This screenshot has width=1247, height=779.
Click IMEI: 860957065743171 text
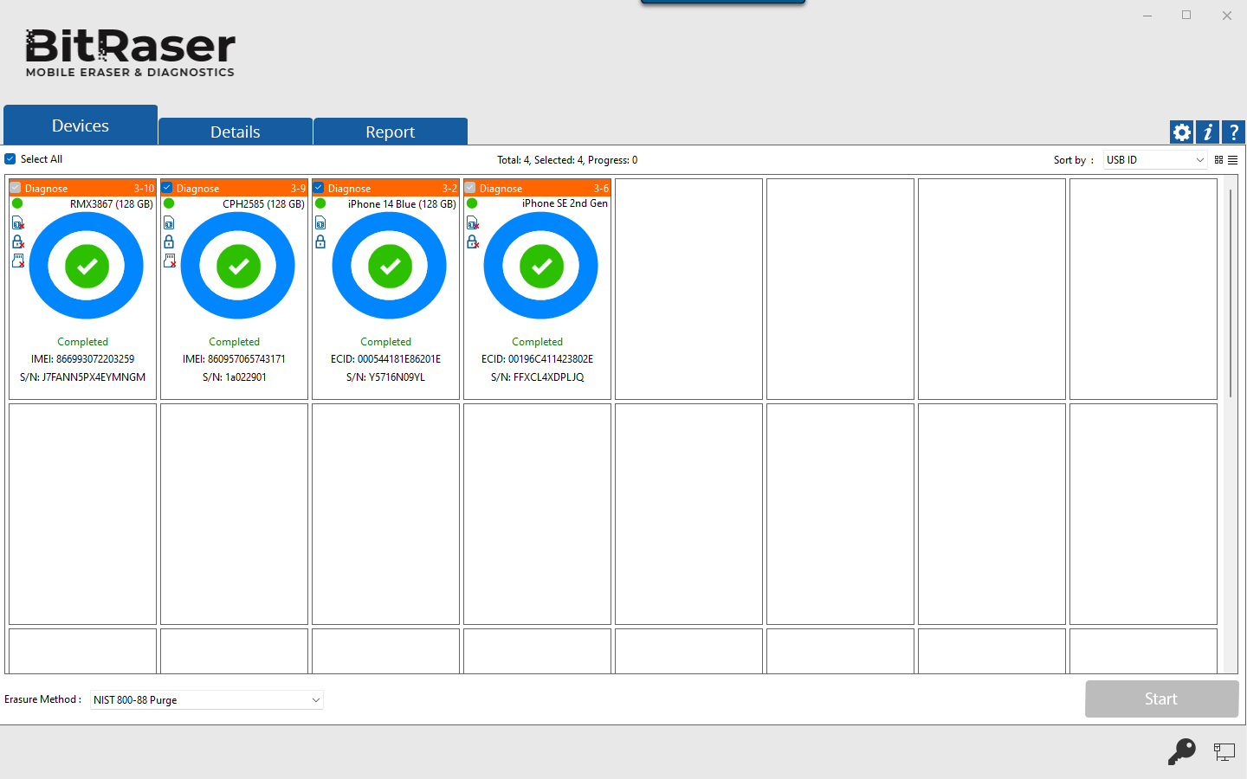[234, 359]
